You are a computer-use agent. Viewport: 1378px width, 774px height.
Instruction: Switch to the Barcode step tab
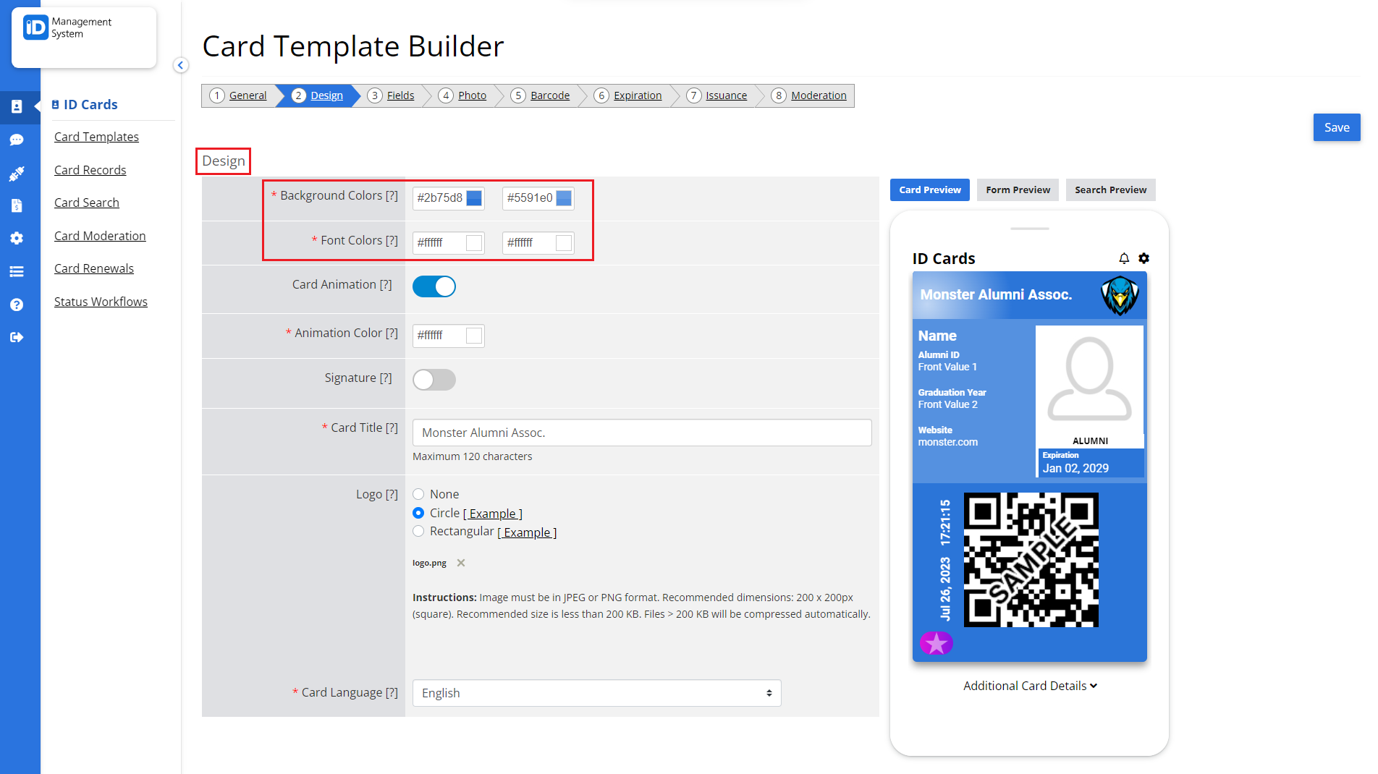(x=549, y=95)
